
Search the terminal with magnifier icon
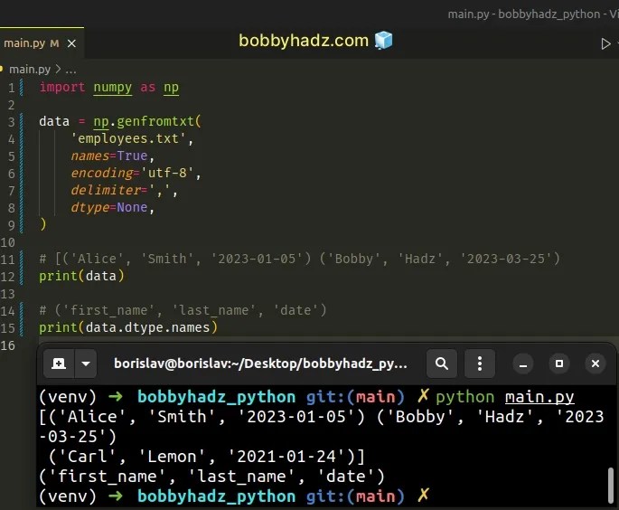click(441, 363)
